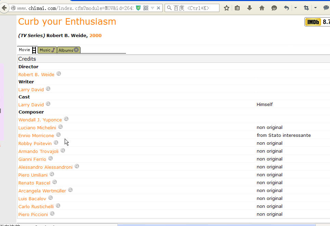
Task: Go to the browser home page icon
Action: tap(262, 8)
